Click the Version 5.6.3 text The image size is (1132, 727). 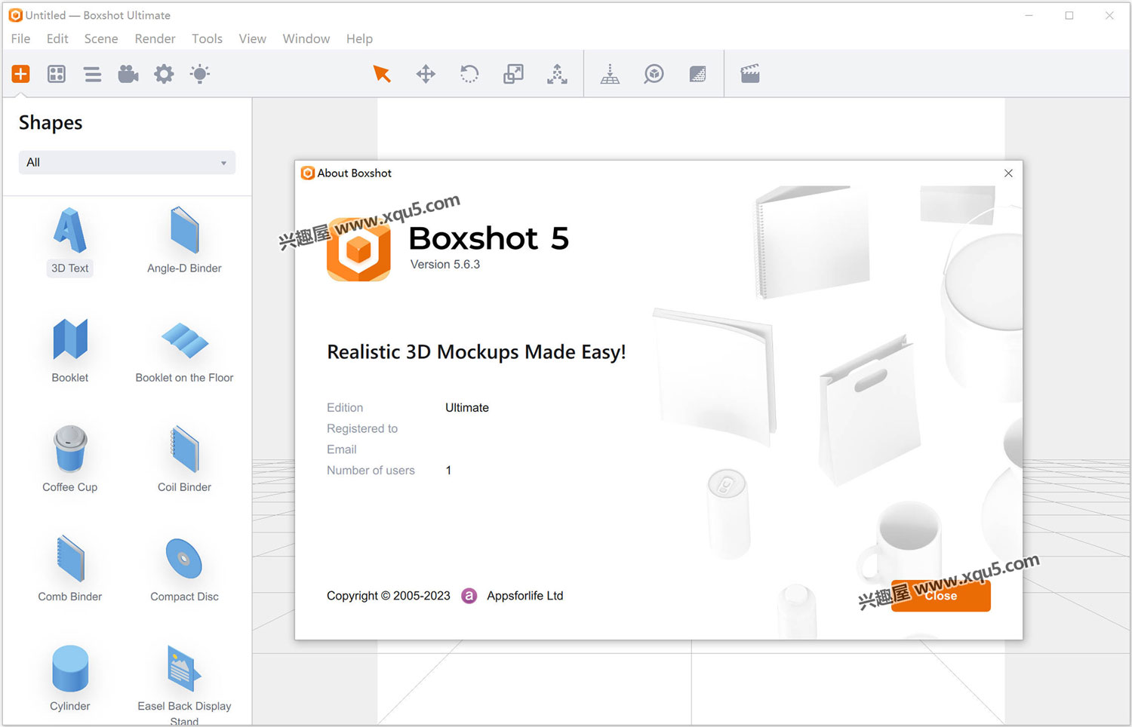(445, 264)
